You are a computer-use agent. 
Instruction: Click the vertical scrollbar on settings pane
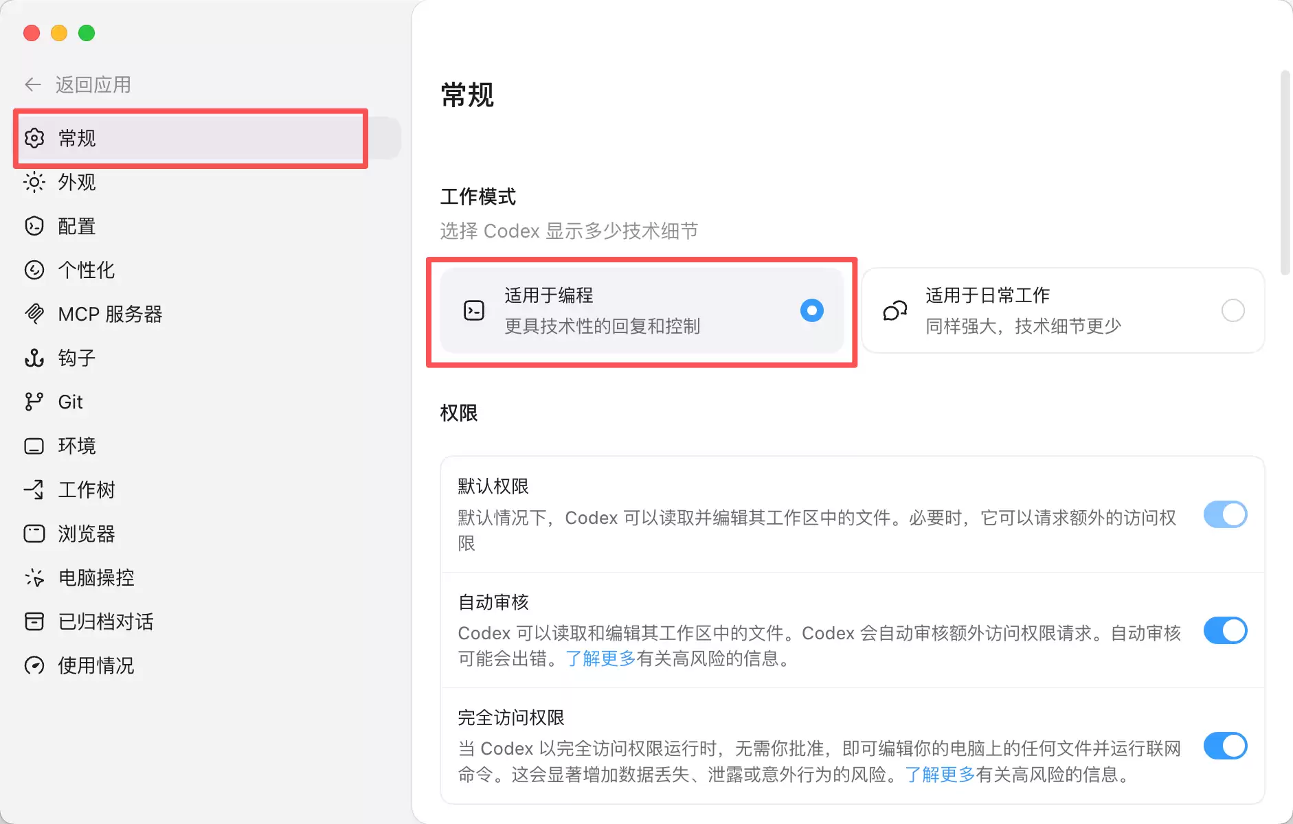coord(1285,173)
